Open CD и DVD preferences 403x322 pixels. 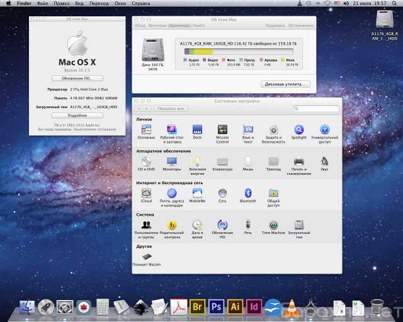coord(146,164)
